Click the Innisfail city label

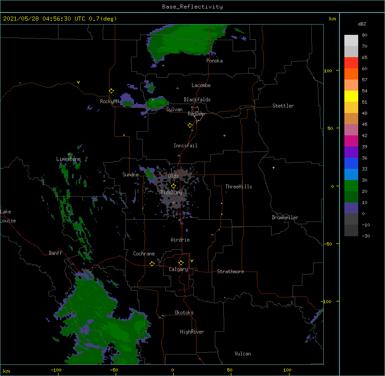click(x=185, y=146)
